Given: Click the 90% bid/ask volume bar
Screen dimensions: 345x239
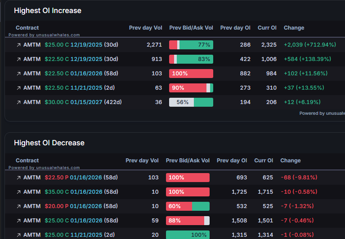Looking at the screenshot, I should point(191,88).
